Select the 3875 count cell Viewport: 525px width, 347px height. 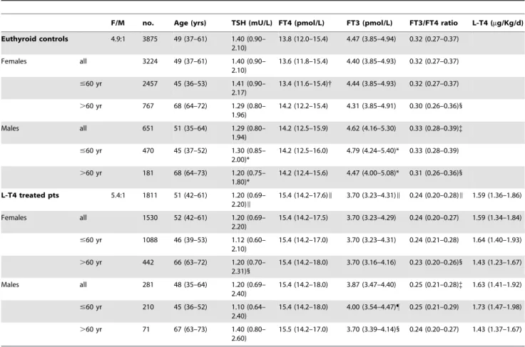point(150,39)
